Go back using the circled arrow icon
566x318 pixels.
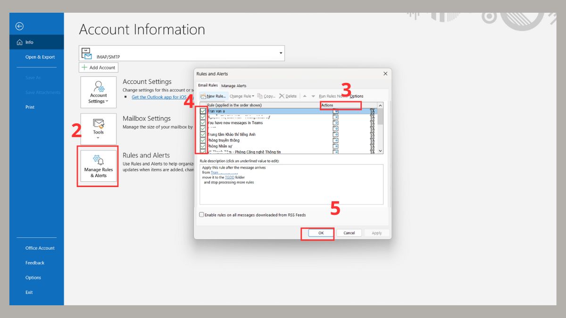pyautogui.click(x=19, y=26)
